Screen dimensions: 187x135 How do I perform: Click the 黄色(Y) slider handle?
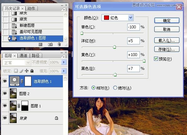(144, 61)
